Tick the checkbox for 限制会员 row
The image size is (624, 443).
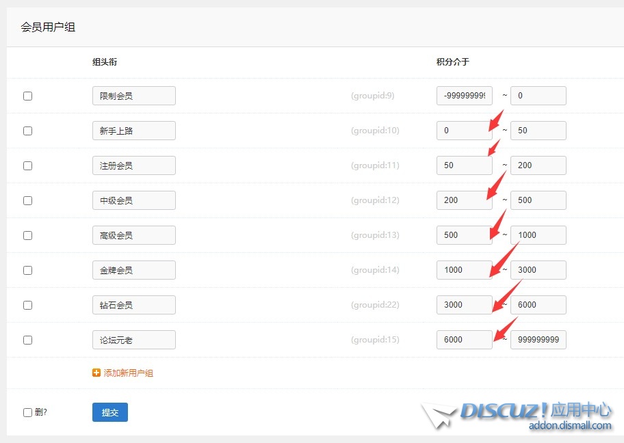[27, 96]
